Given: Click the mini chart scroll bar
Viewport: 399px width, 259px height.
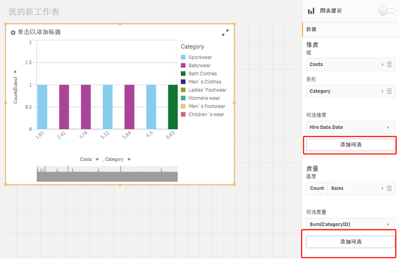Looking at the screenshot, I should click(x=107, y=174).
